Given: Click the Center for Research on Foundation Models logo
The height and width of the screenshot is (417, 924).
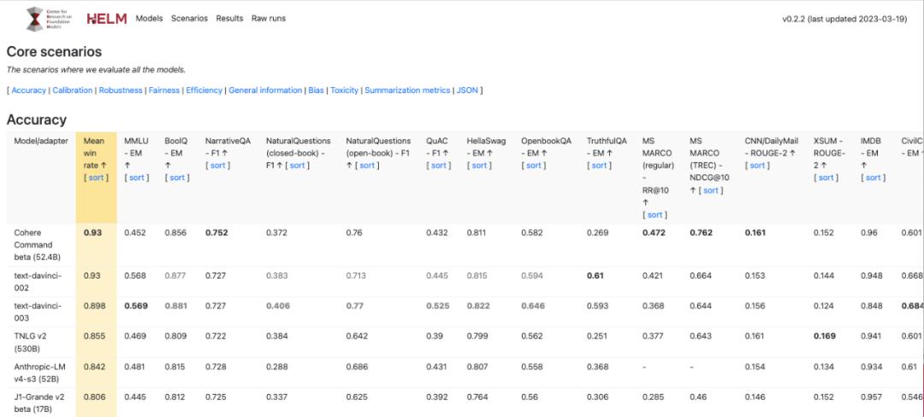Looking at the screenshot, I should coord(45,19).
